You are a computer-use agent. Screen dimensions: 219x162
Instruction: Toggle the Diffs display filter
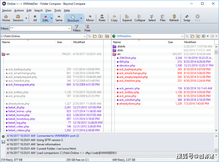click(45, 18)
